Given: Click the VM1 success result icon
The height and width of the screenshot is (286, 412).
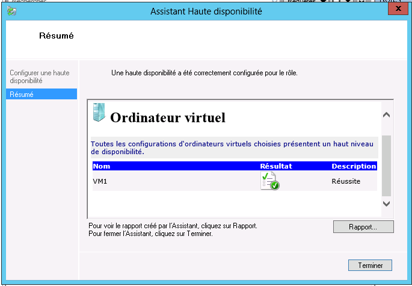Looking at the screenshot, I should (270, 181).
